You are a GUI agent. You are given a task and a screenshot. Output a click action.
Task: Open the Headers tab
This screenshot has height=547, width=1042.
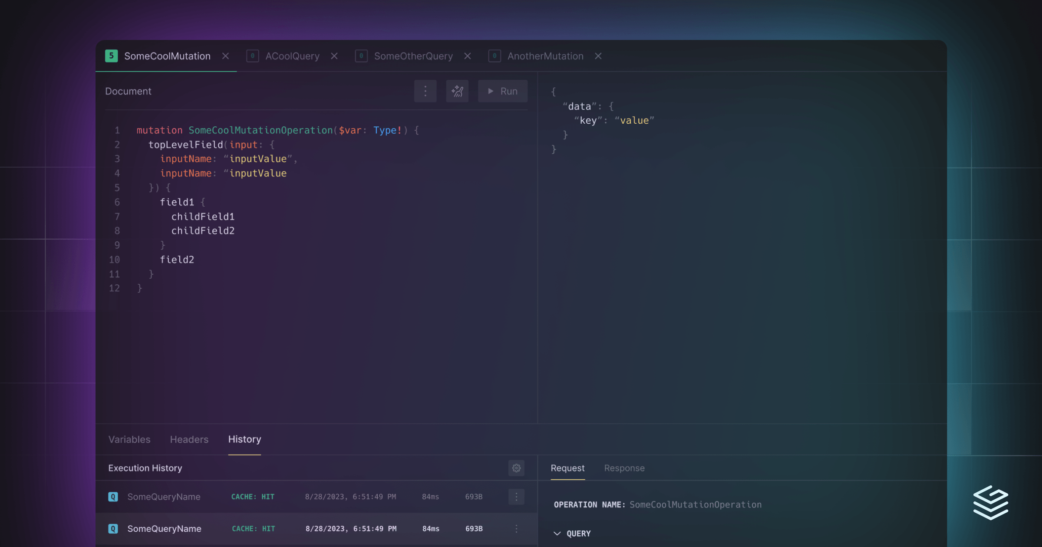[x=189, y=439]
